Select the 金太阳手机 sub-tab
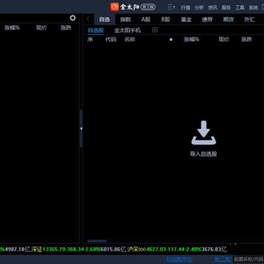Viewport: 264px width, 264px height. 128,30
